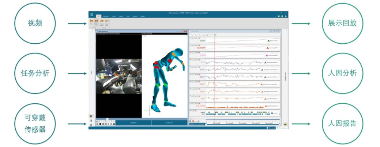380x147 pixels.
Task: Click the print icon in chart toolbar
Action: tap(215, 35)
